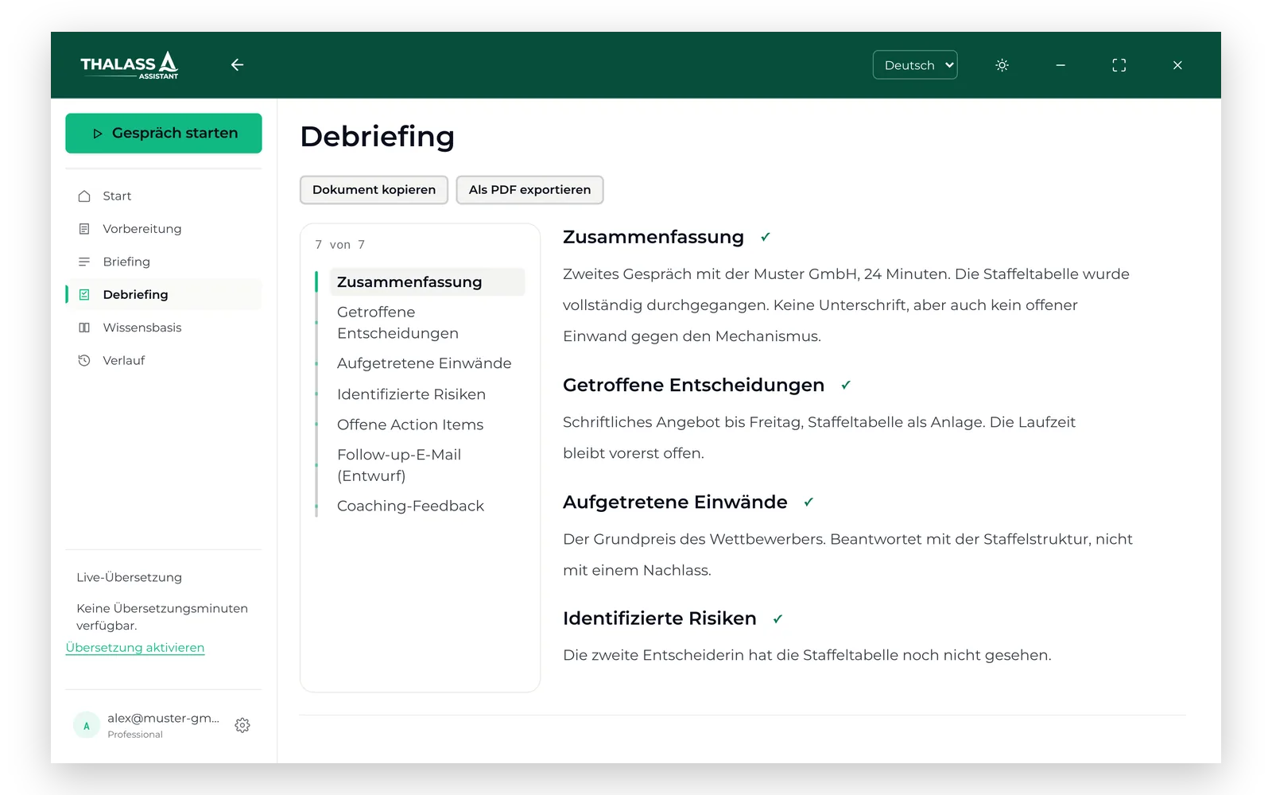Click the '7 von 7' progress text
The width and height of the screenshot is (1272, 795).
pyautogui.click(x=340, y=245)
